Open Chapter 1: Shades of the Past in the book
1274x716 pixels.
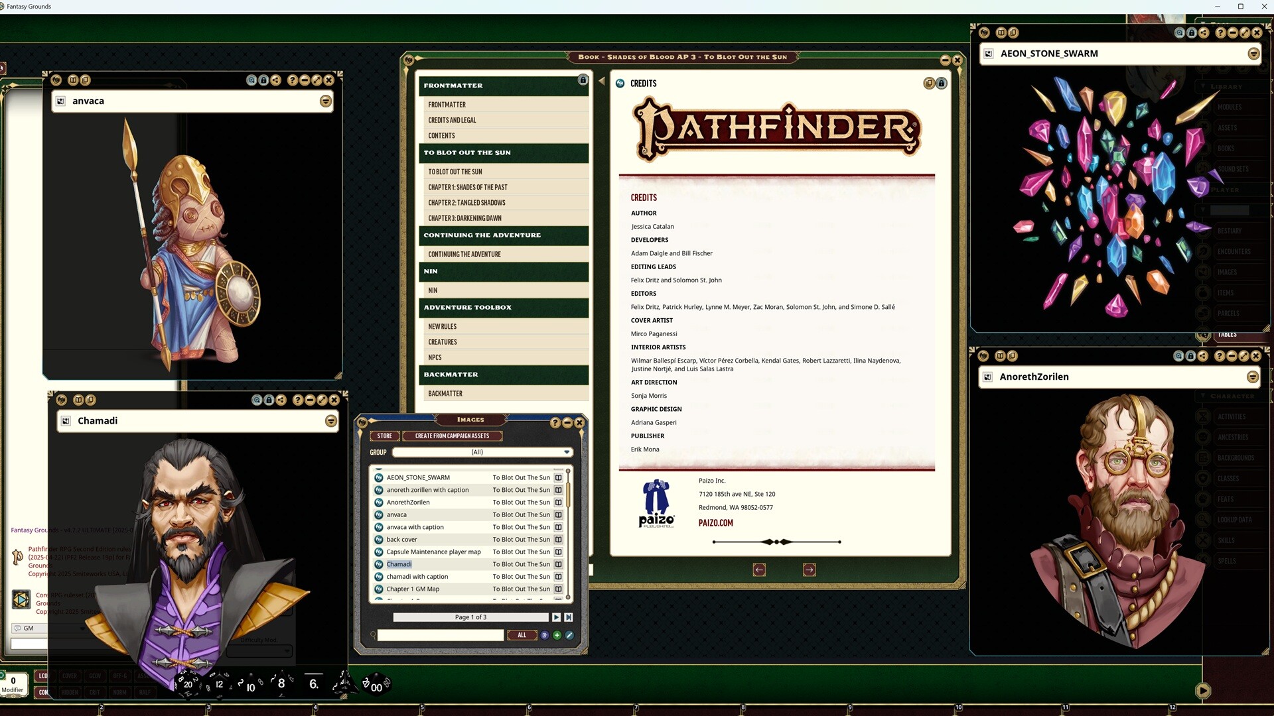[468, 187]
